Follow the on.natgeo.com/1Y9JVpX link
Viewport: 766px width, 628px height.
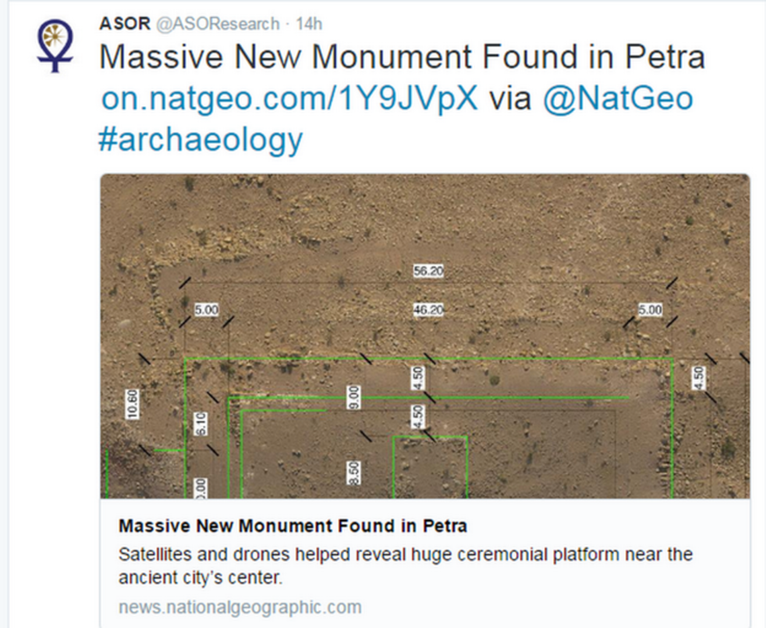[289, 98]
